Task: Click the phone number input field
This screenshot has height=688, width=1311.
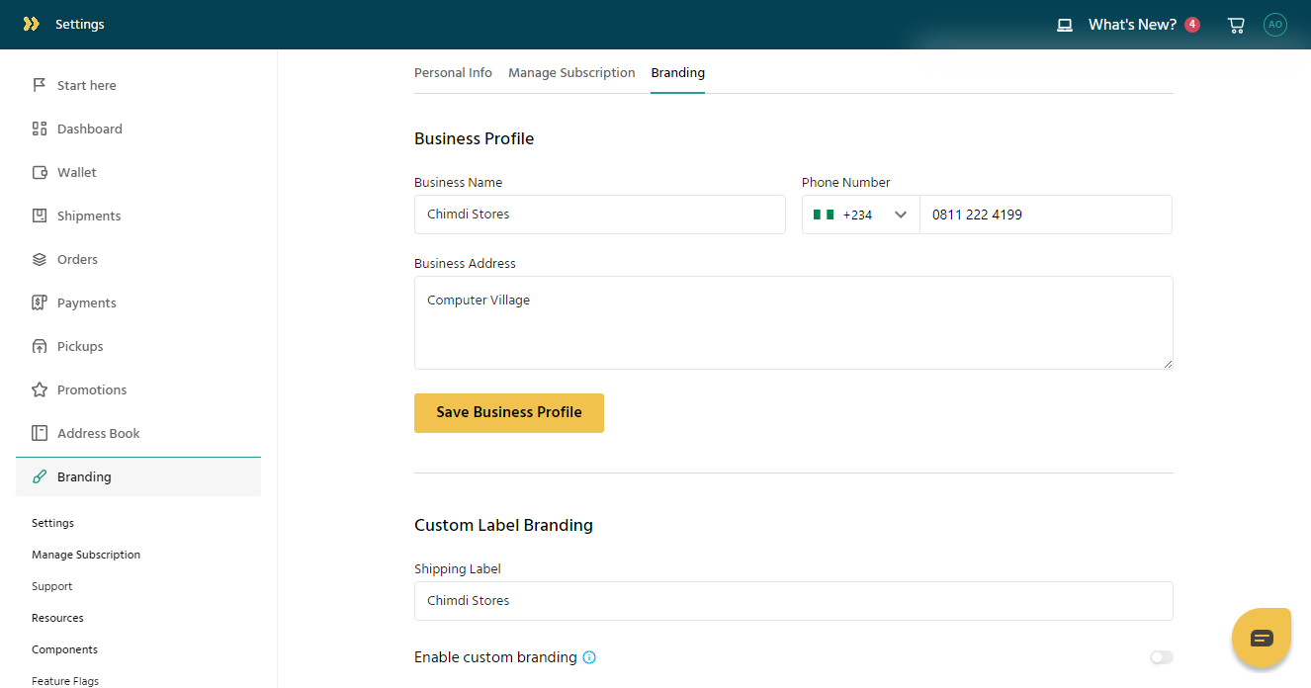Action: (x=1046, y=215)
